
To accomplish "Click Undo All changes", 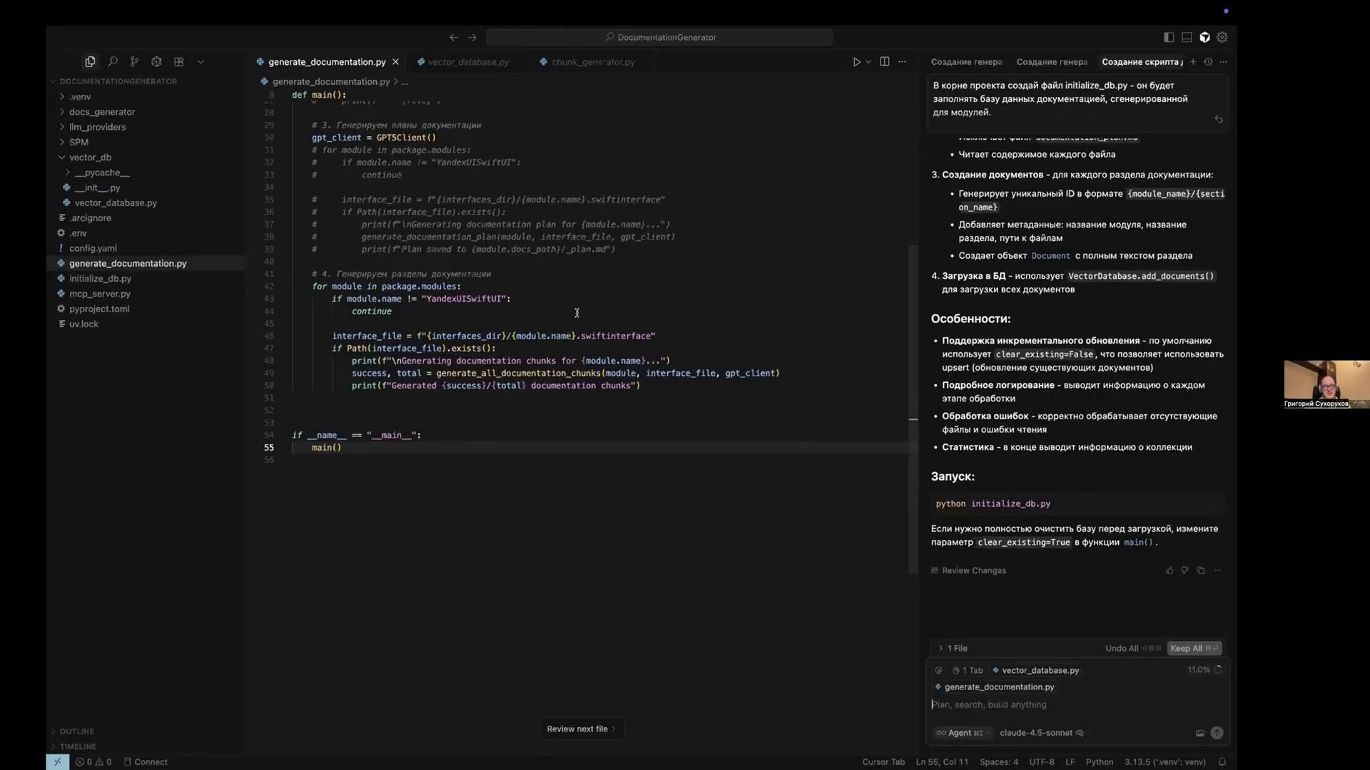I will pos(1133,648).
